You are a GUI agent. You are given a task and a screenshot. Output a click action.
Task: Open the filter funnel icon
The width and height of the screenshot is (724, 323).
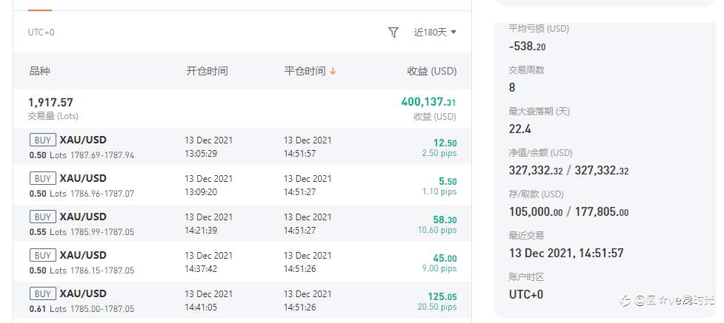click(x=393, y=33)
